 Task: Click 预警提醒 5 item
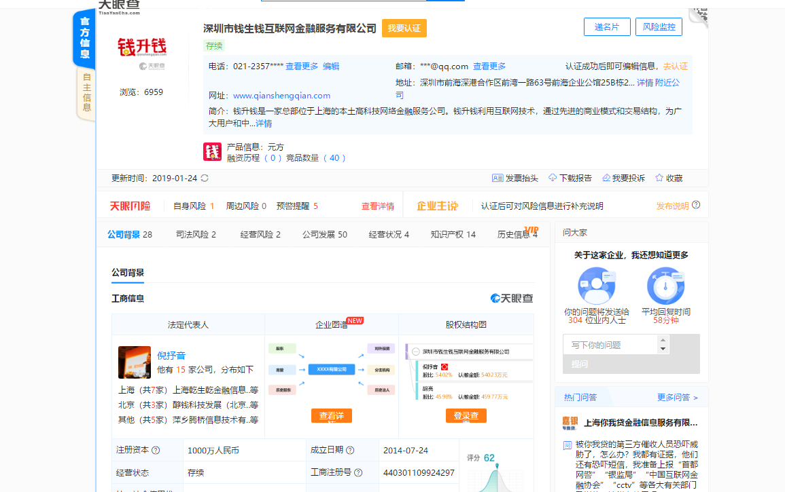(x=298, y=206)
